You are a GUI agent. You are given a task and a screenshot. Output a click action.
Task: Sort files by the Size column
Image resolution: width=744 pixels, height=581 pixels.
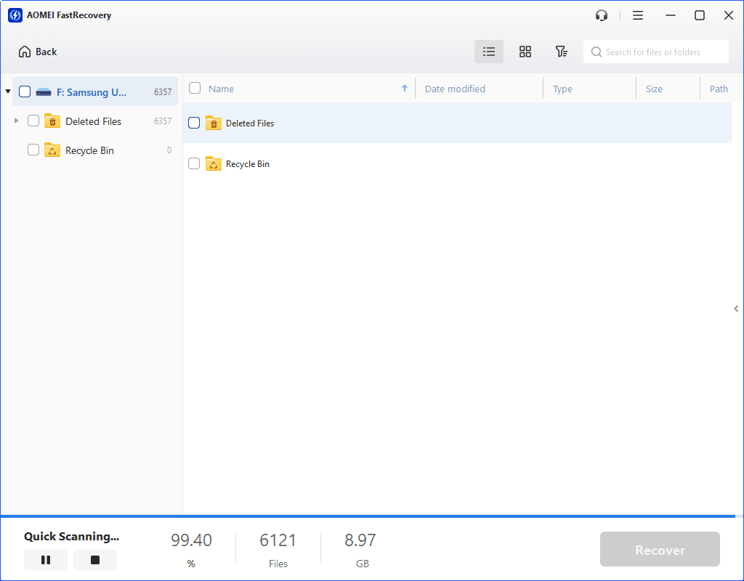click(653, 88)
